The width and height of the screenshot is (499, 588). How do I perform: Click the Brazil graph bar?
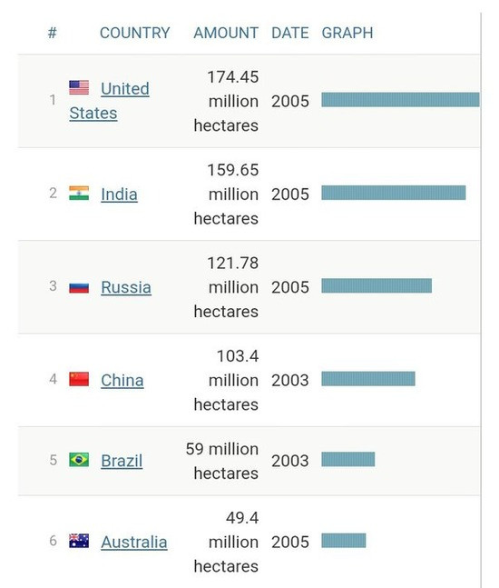(x=347, y=459)
